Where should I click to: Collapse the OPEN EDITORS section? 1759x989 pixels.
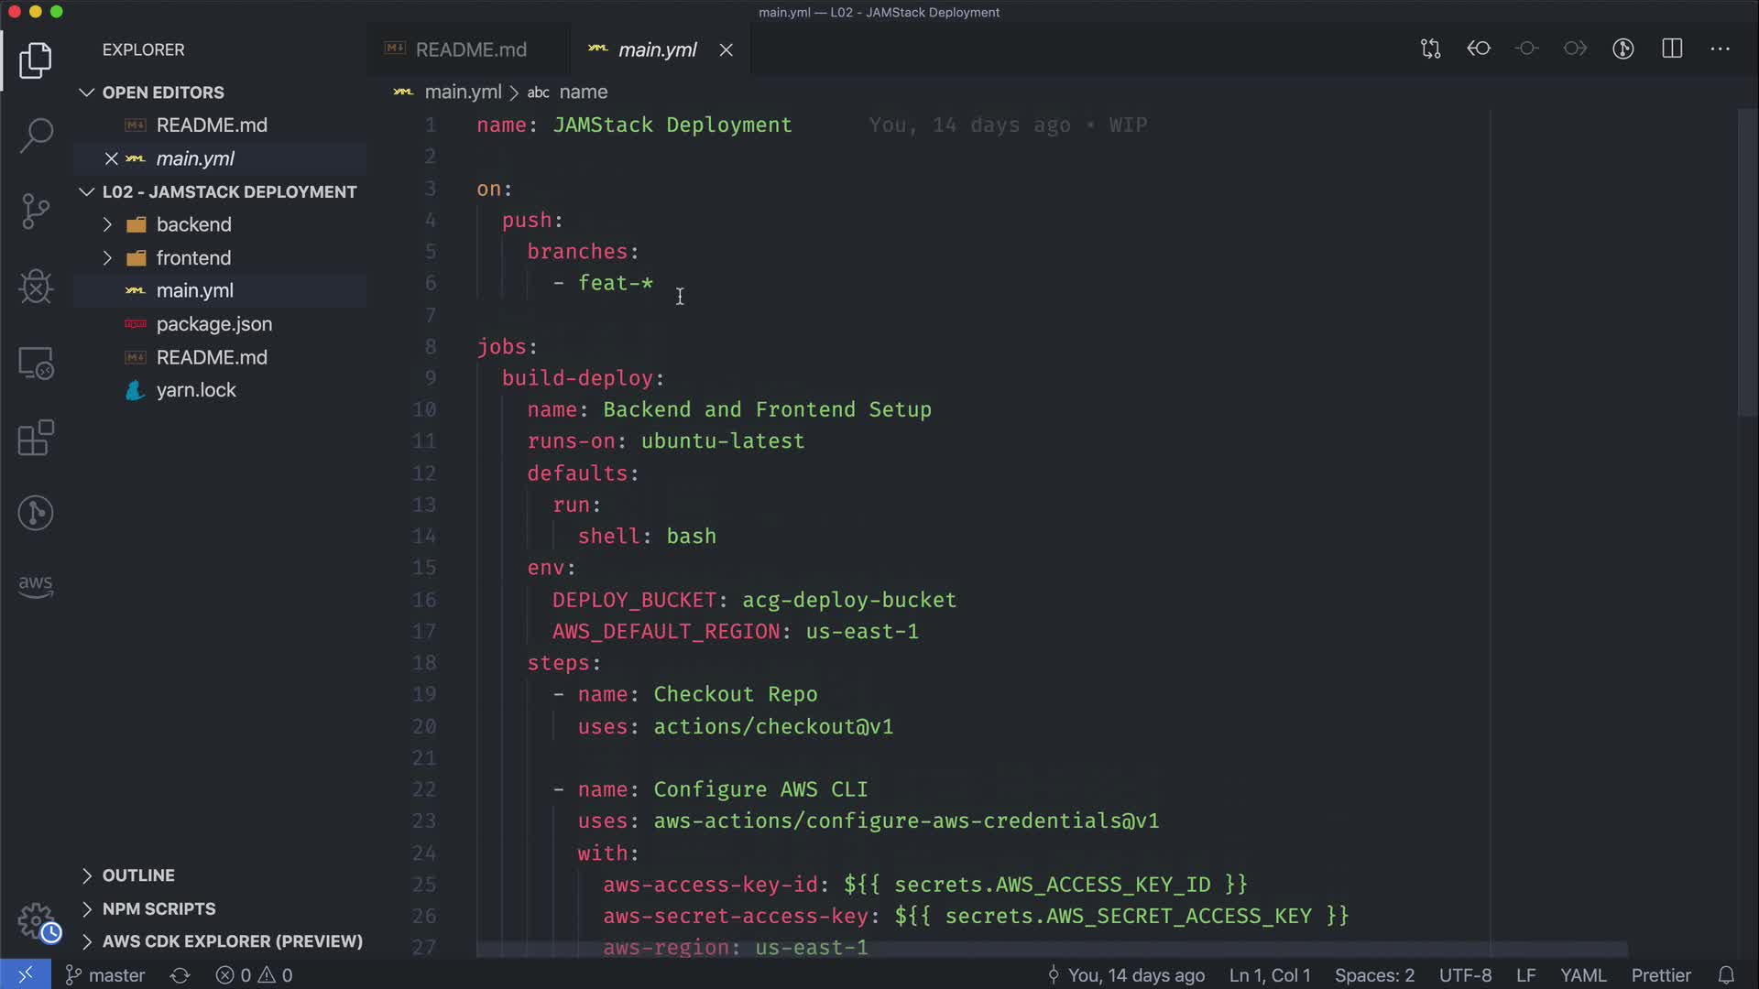(162, 92)
